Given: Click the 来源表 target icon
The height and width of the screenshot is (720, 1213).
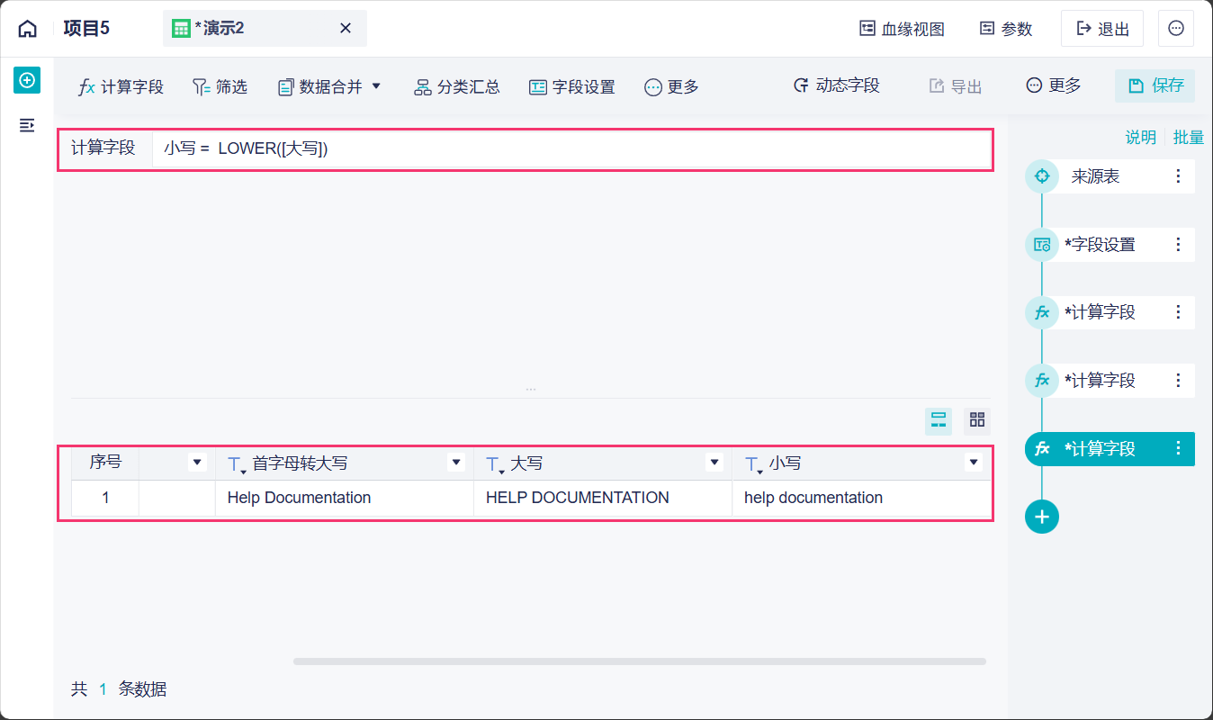Looking at the screenshot, I should pyautogui.click(x=1042, y=176).
